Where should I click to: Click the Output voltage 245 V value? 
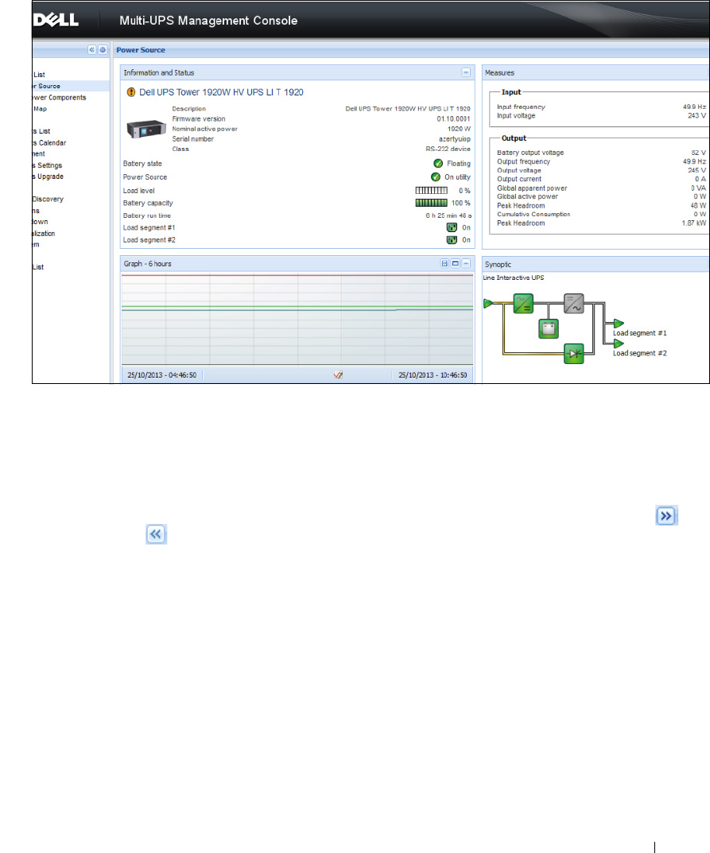click(x=696, y=170)
